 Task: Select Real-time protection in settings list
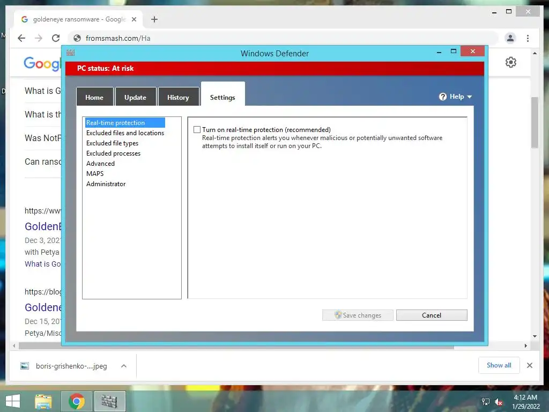[125, 123]
